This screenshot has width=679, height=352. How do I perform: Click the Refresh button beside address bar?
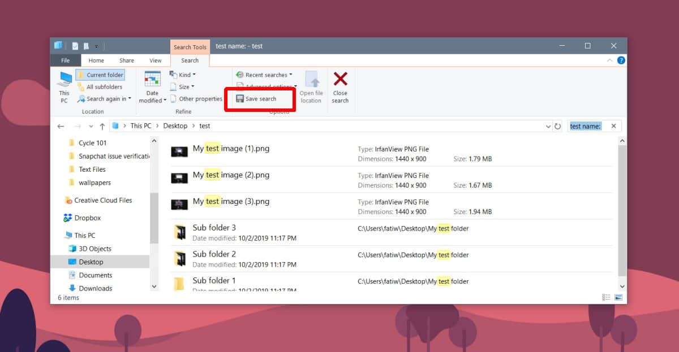pos(558,127)
